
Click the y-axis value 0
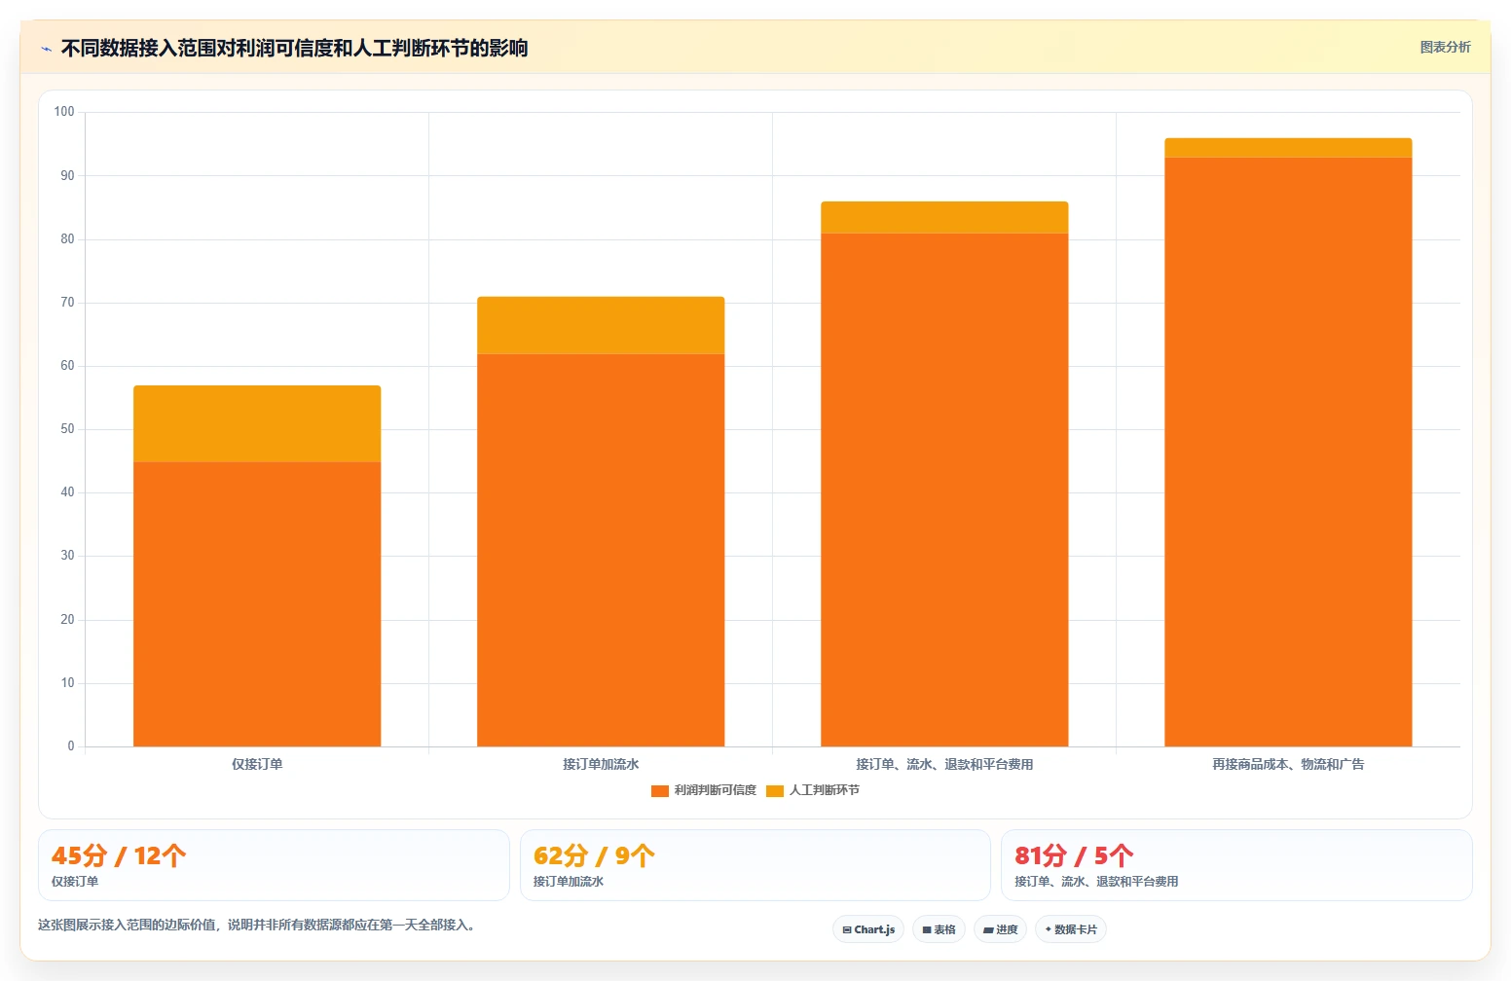click(x=70, y=746)
